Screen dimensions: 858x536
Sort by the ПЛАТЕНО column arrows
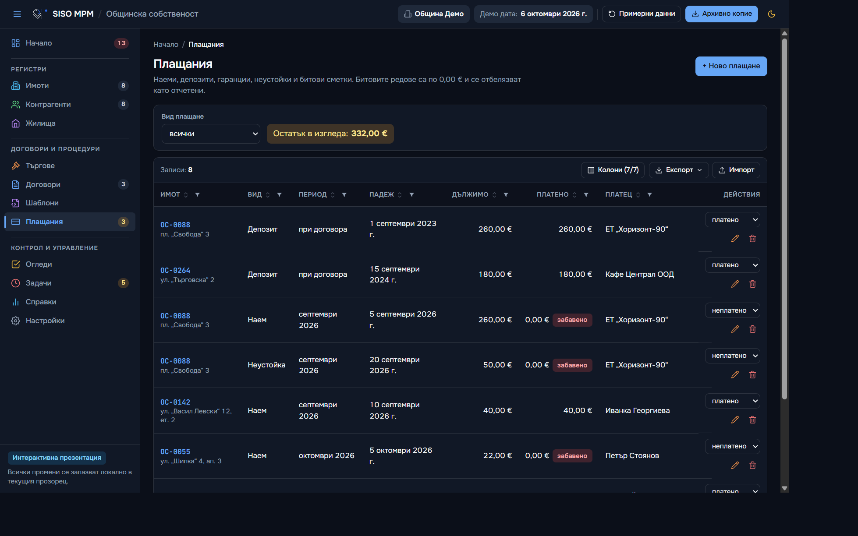pos(574,194)
